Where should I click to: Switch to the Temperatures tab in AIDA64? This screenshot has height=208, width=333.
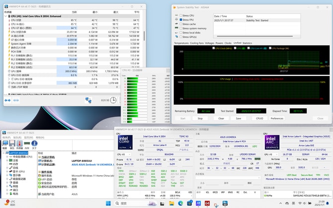point(181,43)
